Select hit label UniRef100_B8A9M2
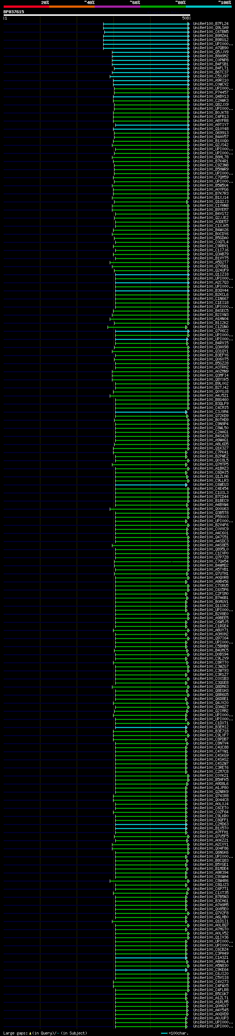The height and width of the screenshot is (1036, 235). coord(211,56)
